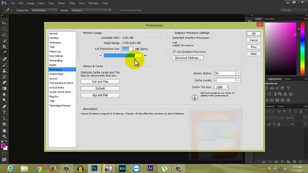Click the Big and Flat button

point(100,95)
